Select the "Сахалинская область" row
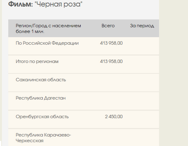The width and height of the screenshot is (188, 146). 41,80
